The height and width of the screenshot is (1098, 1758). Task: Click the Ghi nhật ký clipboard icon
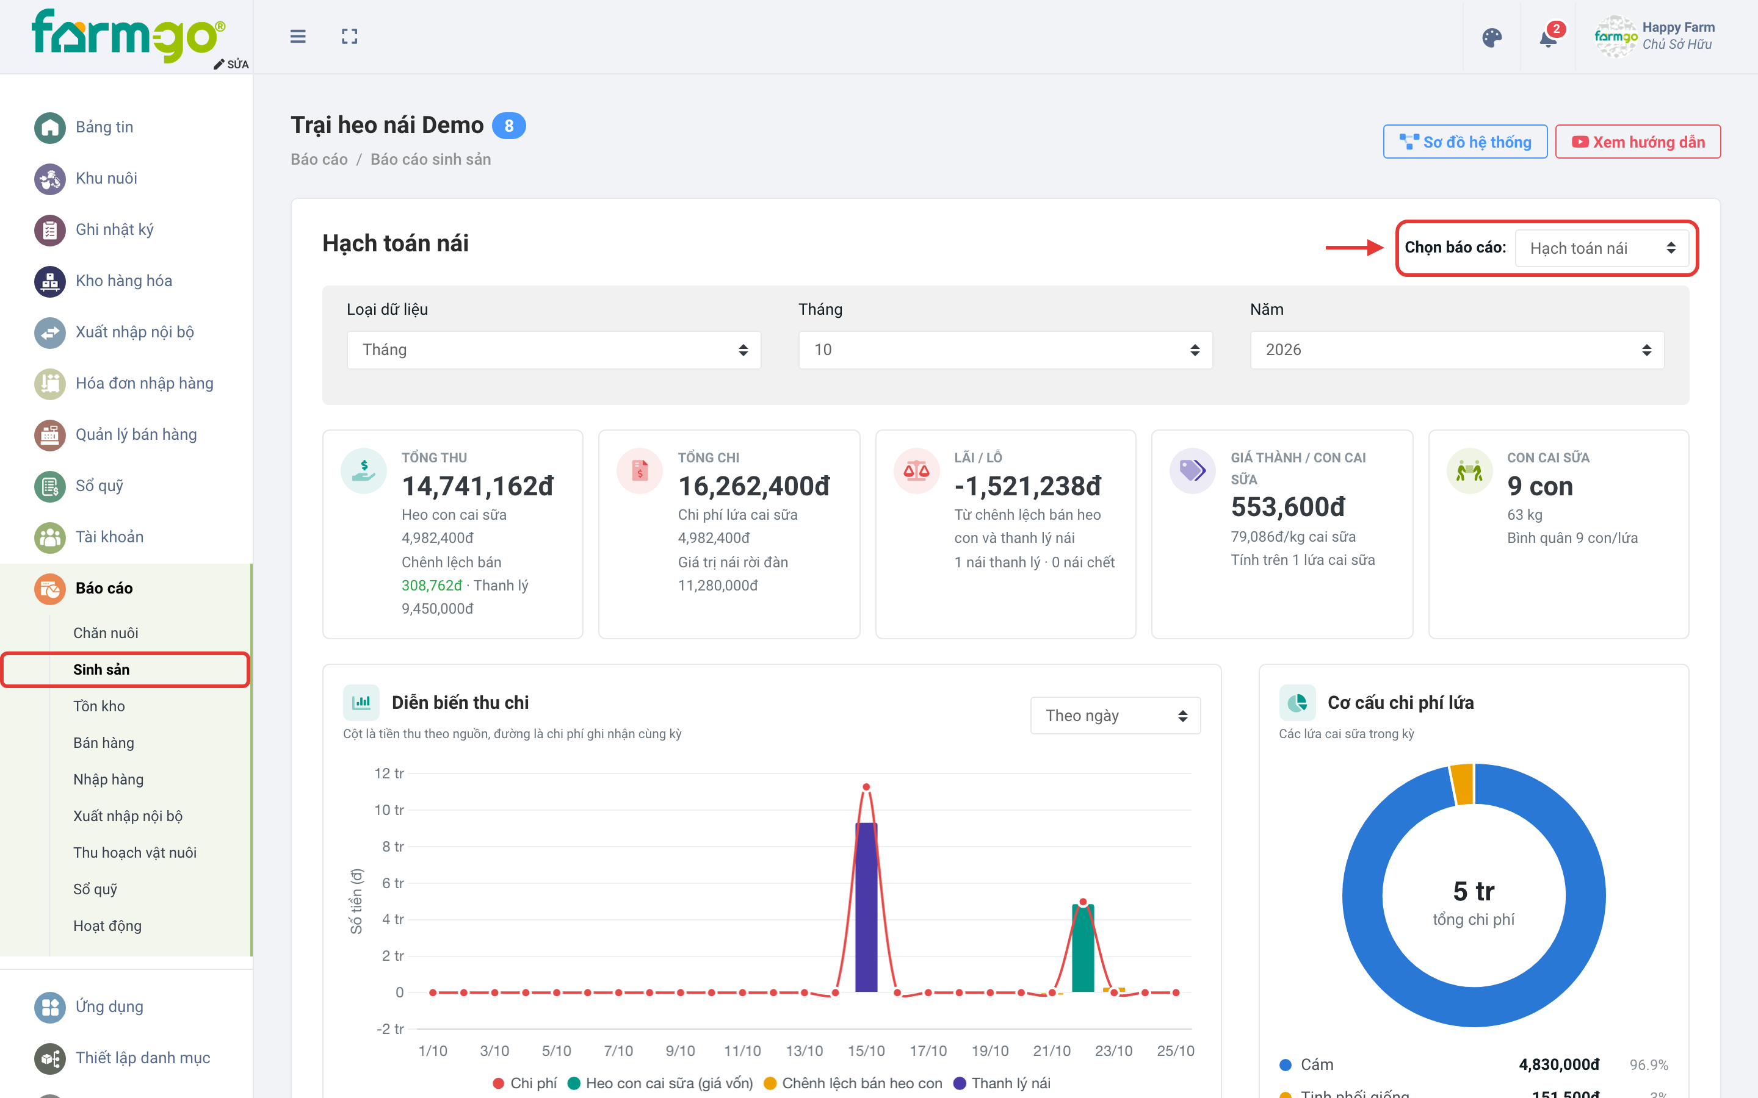[49, 229]
